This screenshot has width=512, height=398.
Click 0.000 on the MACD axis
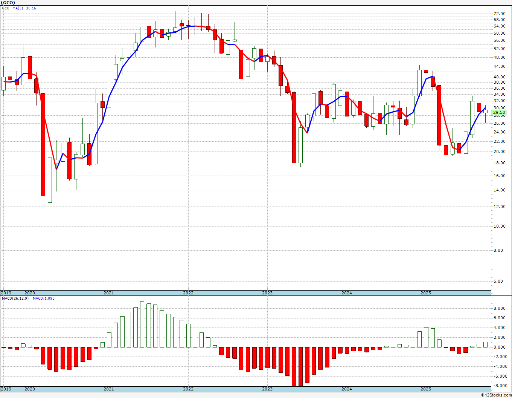pyautogui.click(x=500, y=347)
